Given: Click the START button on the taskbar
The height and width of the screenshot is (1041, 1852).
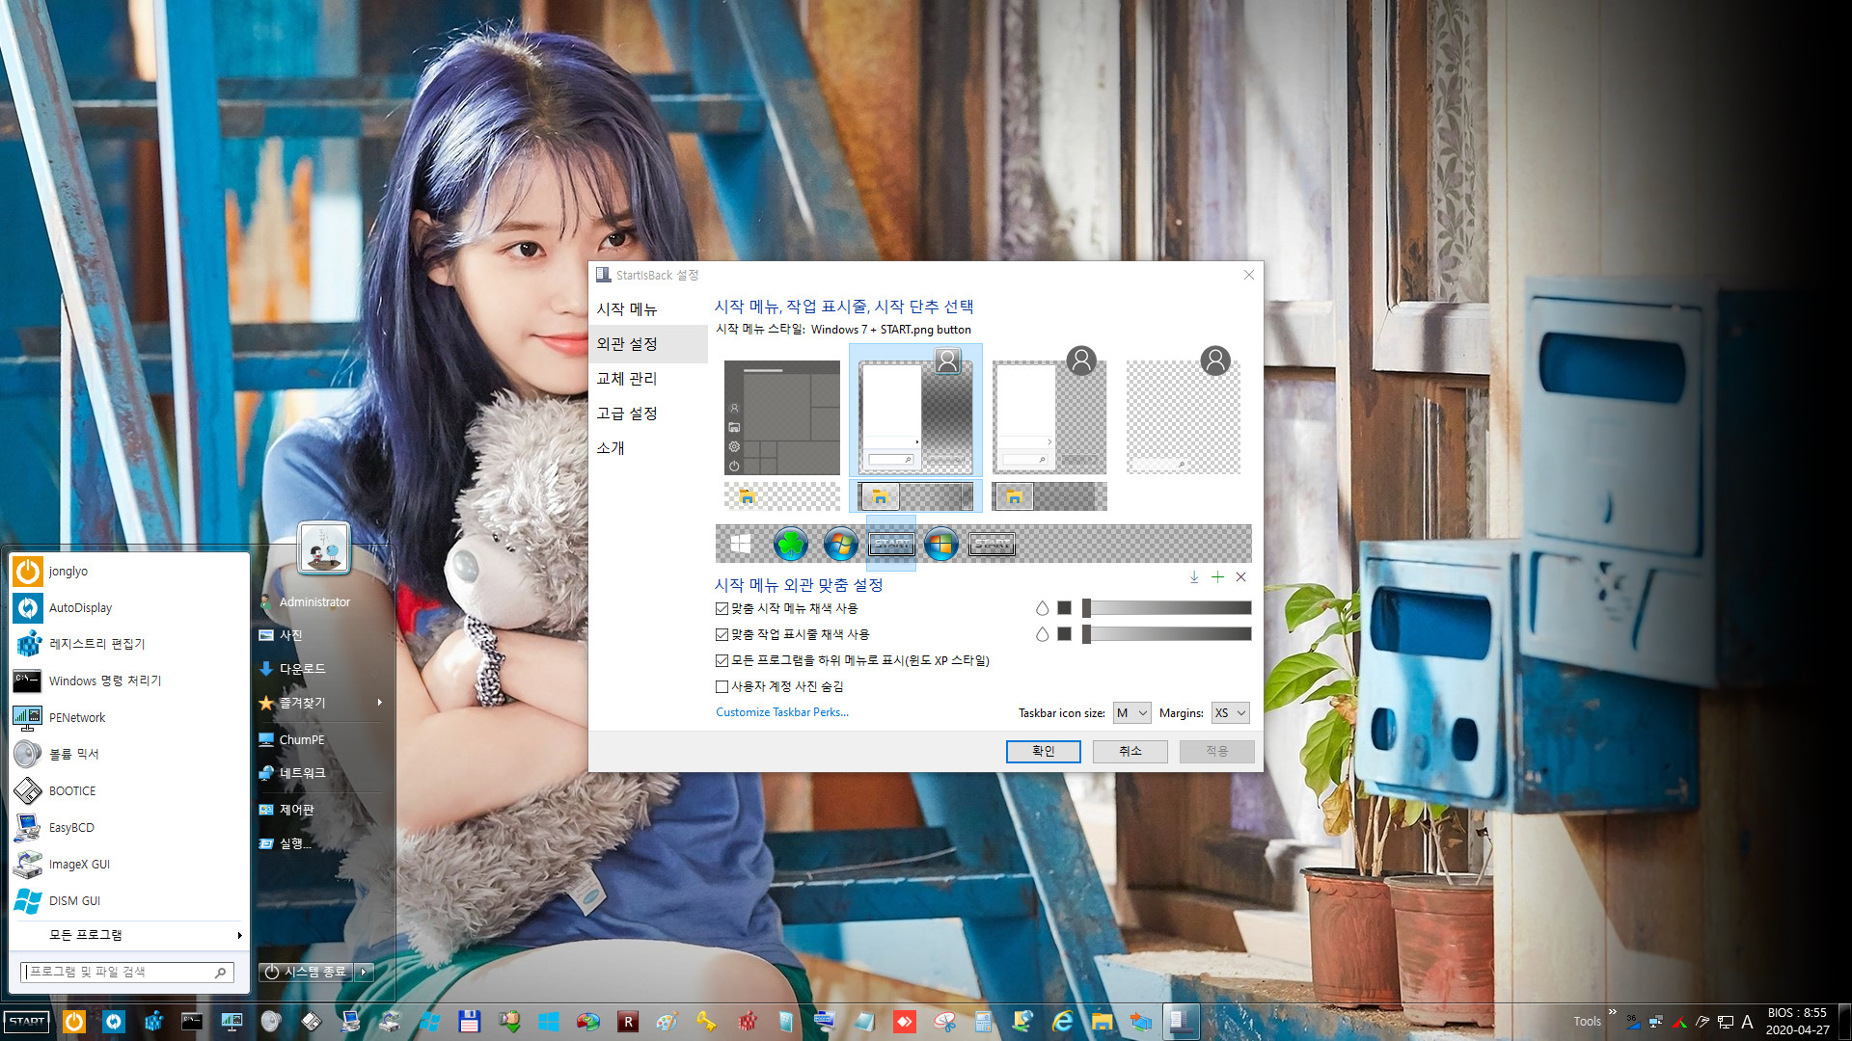Looking at the screenshot, I should (27, 1022).
